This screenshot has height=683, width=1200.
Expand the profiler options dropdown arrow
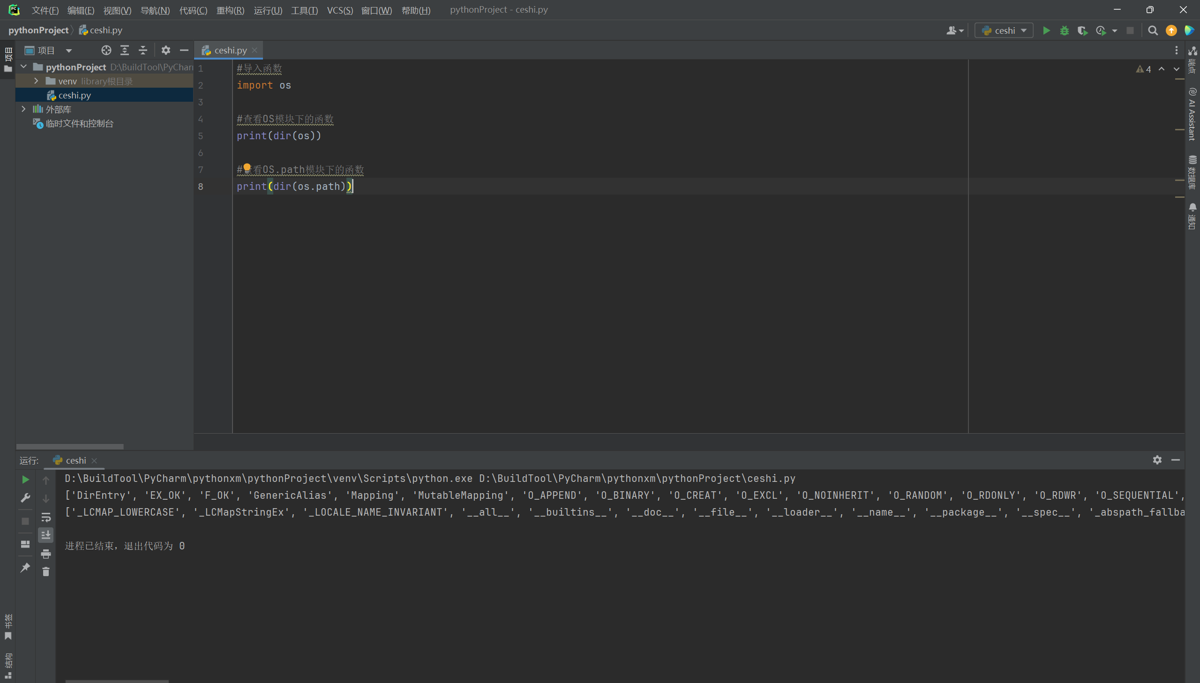[1115, 31]
